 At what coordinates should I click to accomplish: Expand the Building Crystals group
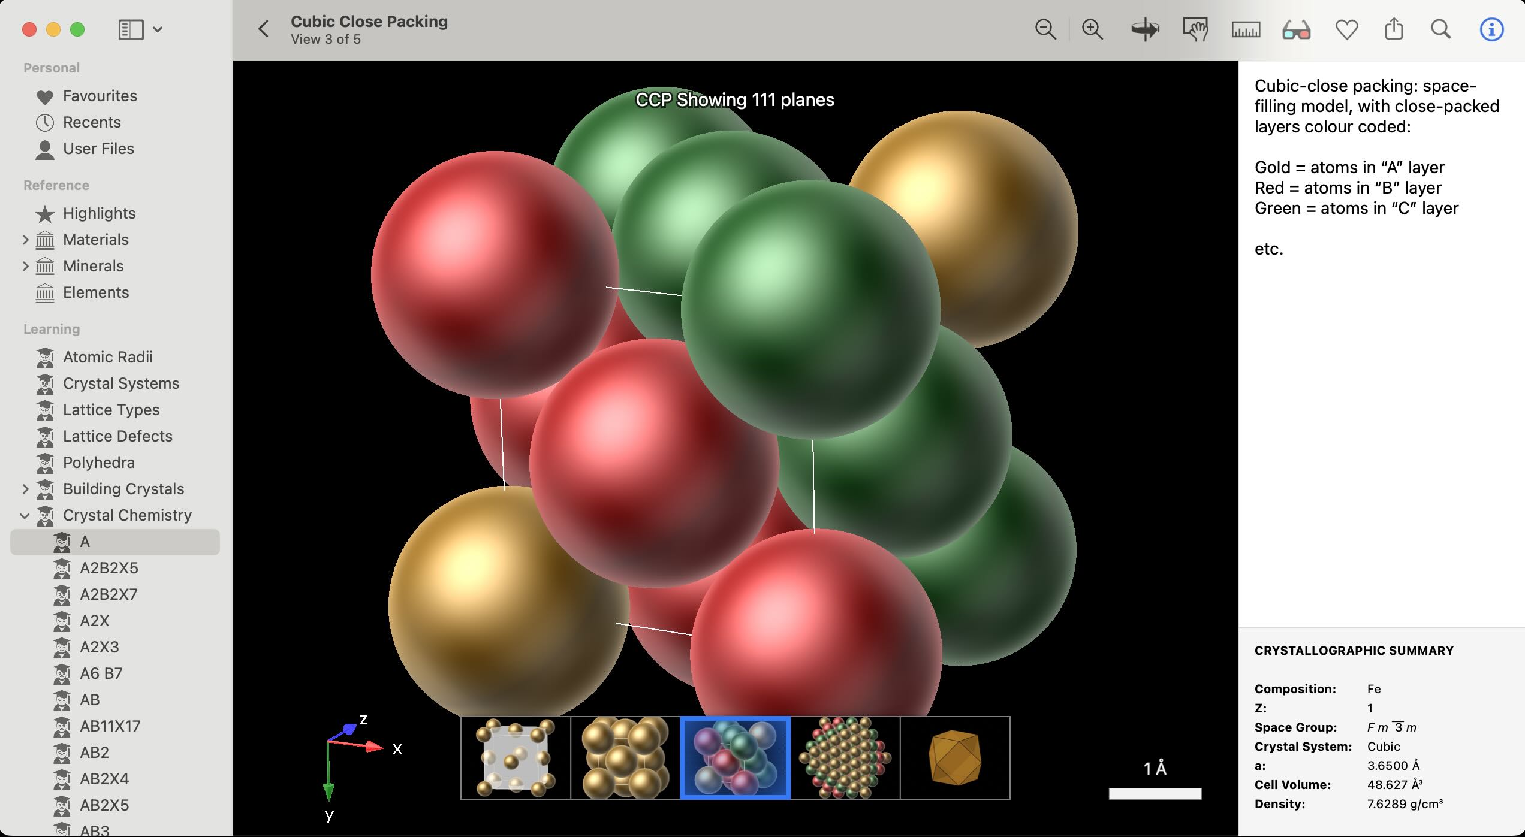tap(25, 489)
